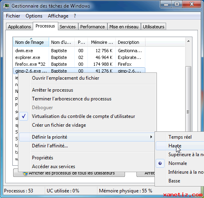Image resolution: width=204 pixels, height=198 pixels.
Task: Click the Task Manager title bar icon
Action: 6,6
